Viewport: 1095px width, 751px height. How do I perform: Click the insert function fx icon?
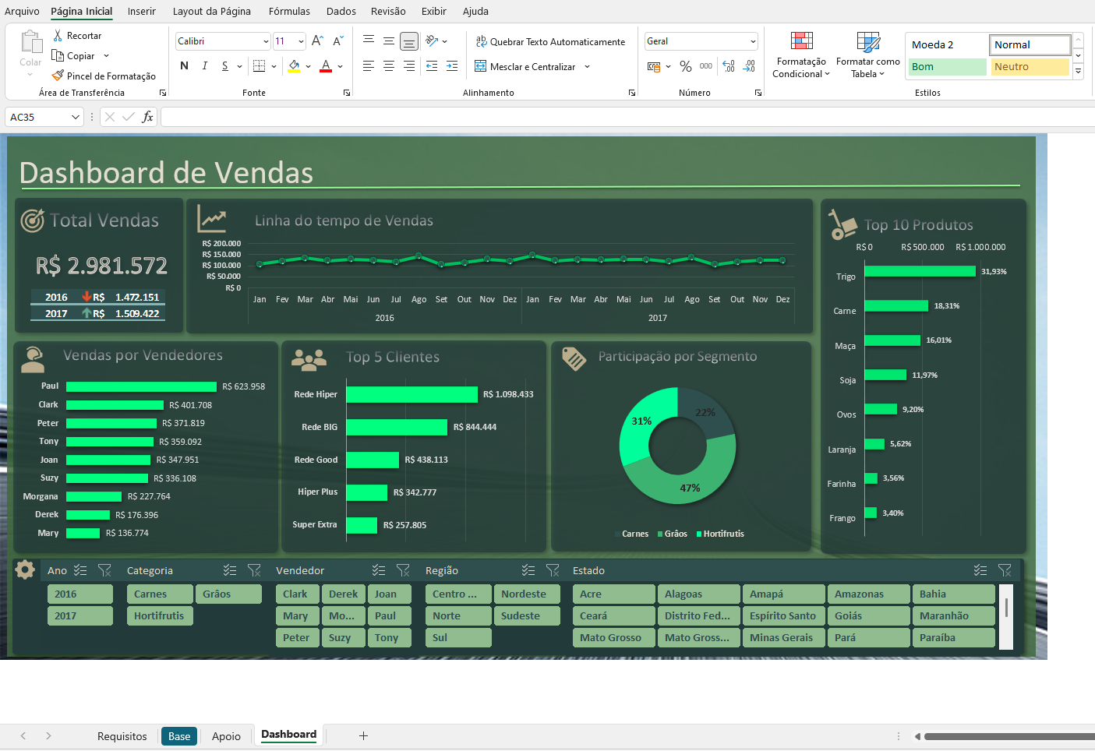(147, 117)
